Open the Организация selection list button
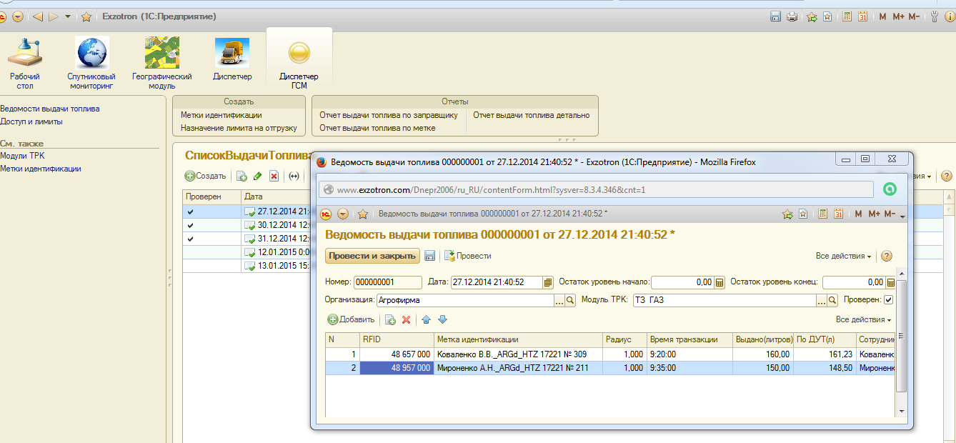Image resolution: width=956 pixels, height=443 pixels. [559, 301]
